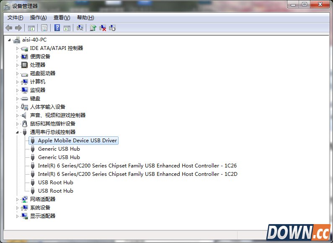Select the Host Controller - 1C2D device
Viewport: 333px width, 243px height.
[x=137, y=174]
